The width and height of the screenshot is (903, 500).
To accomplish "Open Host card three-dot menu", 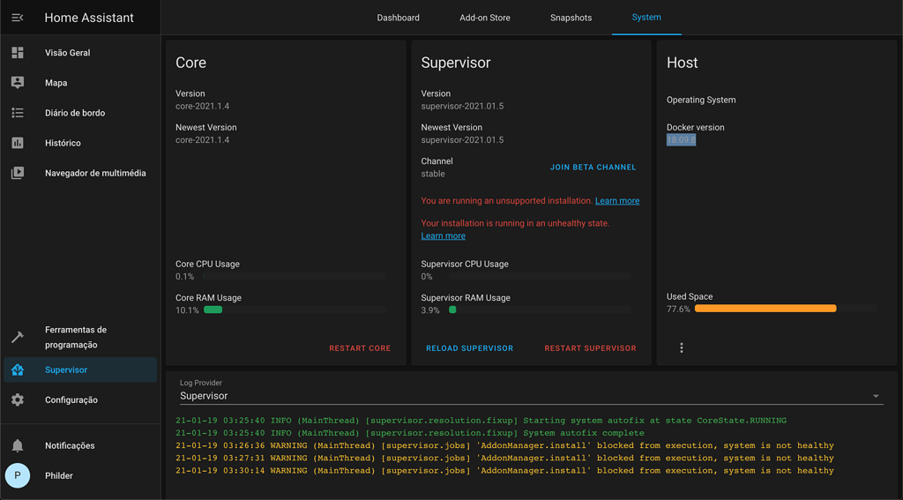I will click(682, 348).
